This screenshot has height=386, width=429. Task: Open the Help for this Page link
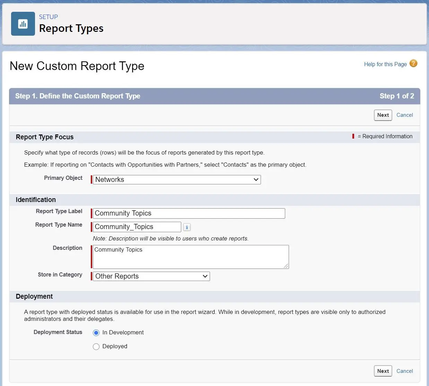(x=385, y=64)
